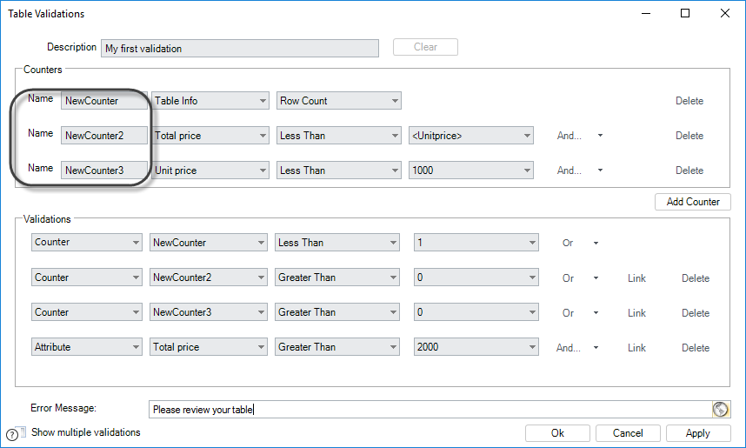Screen dimensions: 746x448
Task: Open Total price dropdown in NewCounter2 row
Action: (x=210, y=135)
